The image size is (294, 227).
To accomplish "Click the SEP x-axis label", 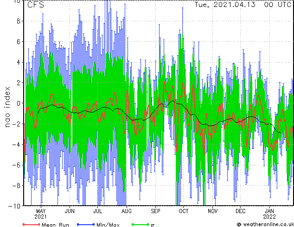I will (x=155, y=211).
